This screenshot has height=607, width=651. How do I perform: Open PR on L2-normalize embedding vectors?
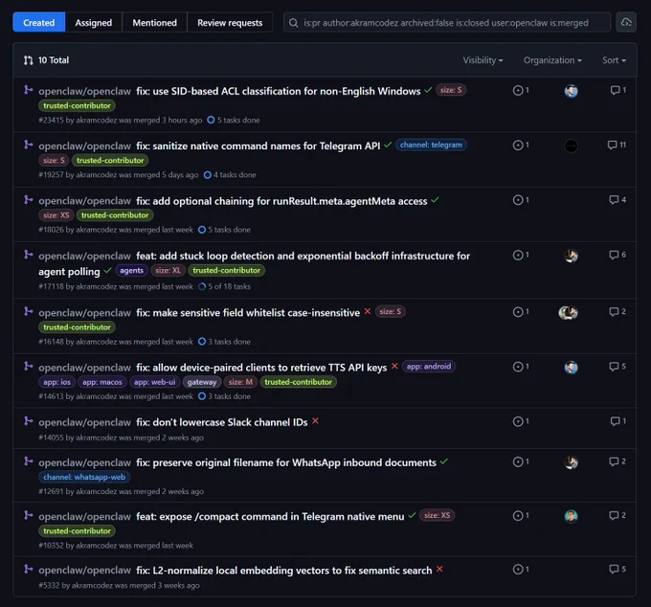tap(284, 571)
